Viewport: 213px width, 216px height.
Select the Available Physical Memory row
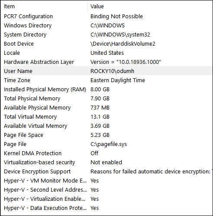(107, 108)
